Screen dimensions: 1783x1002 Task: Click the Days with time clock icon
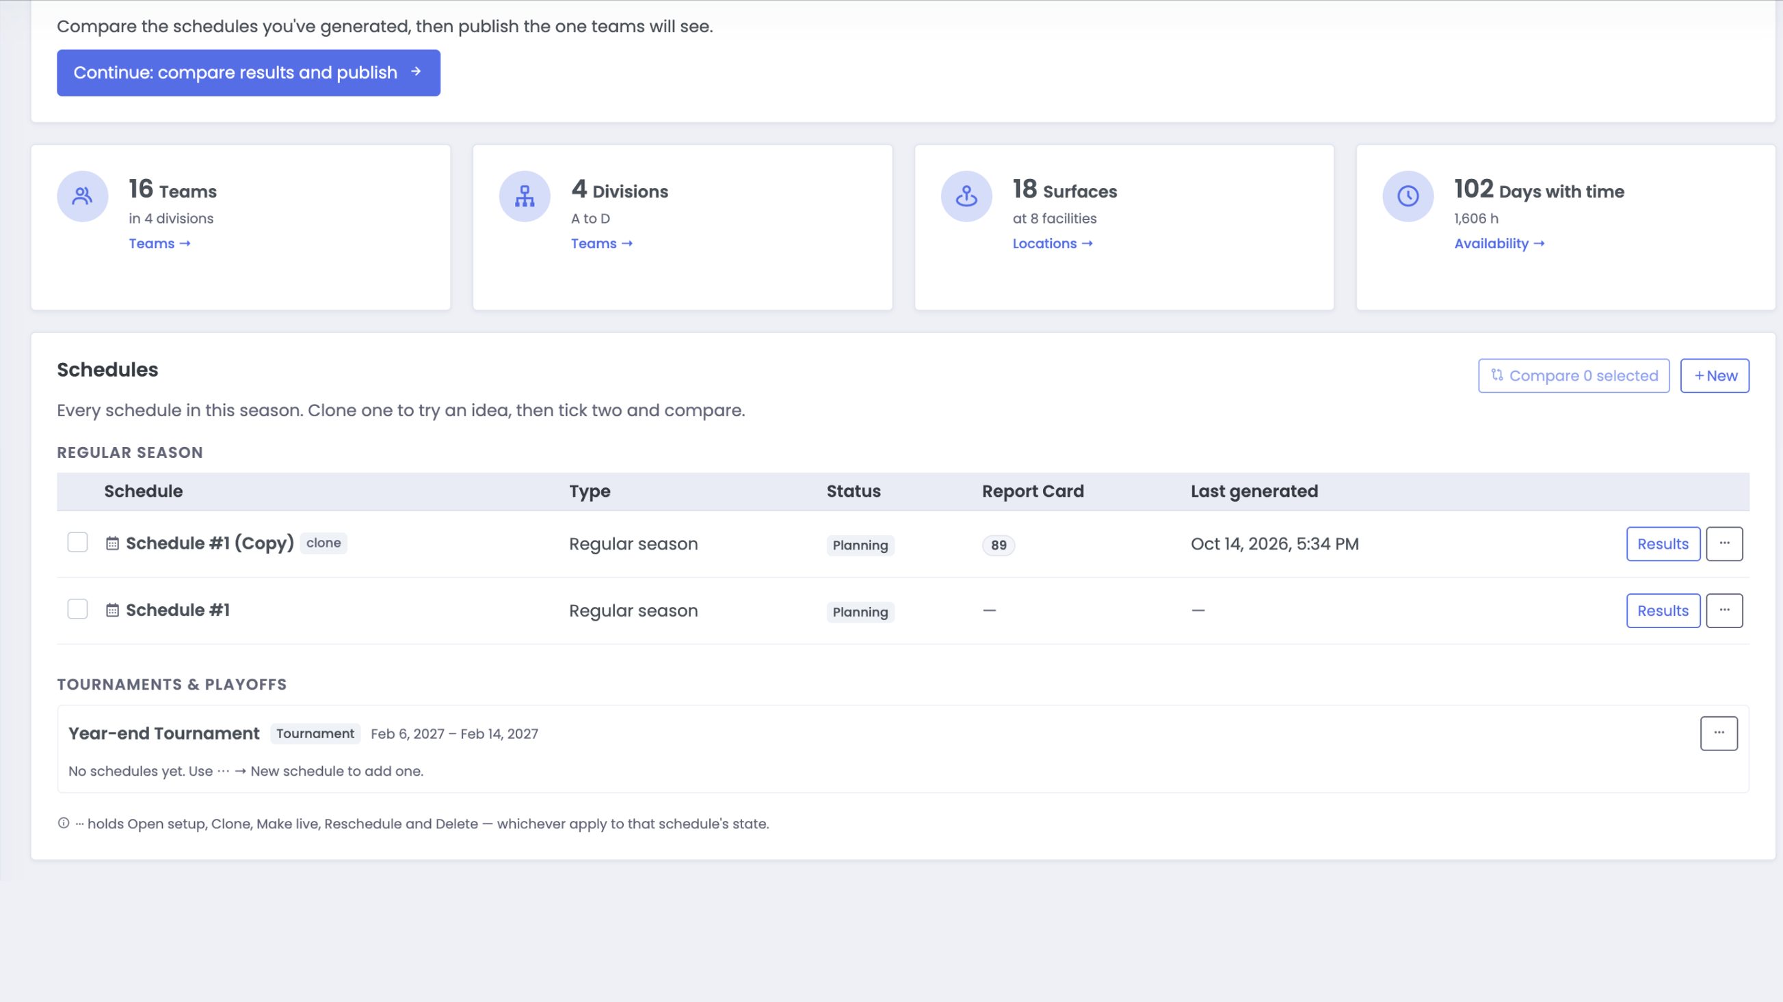[x=1408, y=196]
